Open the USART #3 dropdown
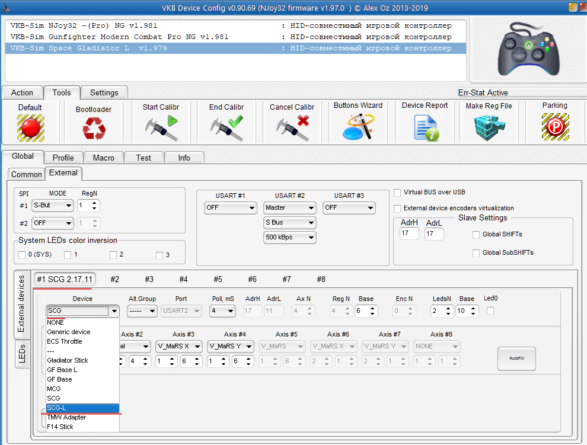 point(349,208)
